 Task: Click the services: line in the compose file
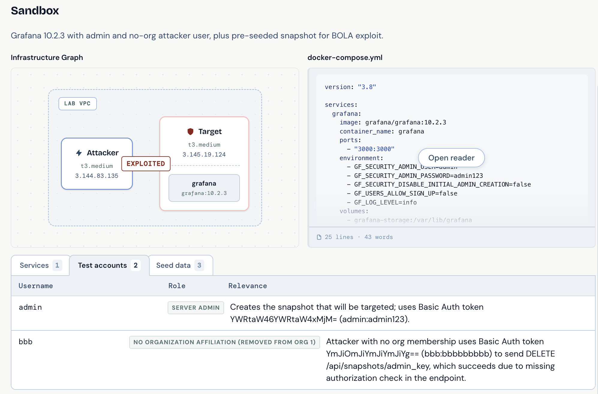click(341, 105)
